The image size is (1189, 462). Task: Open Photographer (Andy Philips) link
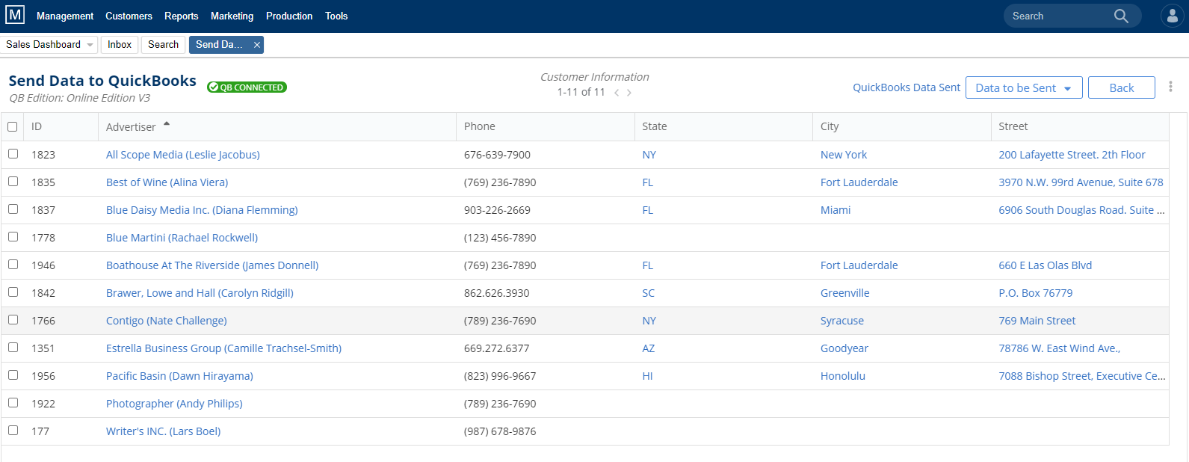(174, 404)
